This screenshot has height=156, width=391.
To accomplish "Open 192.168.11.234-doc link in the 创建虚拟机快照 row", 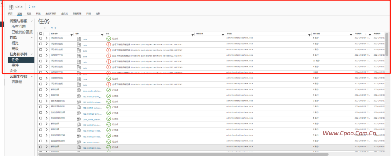I will pos(92,142).
